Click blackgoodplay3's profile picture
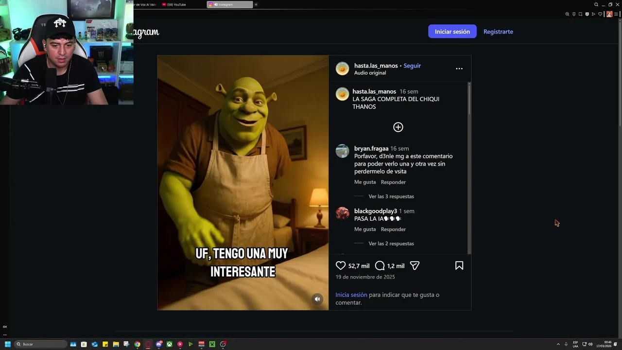This screenshot has height=350, width=622. (x=343, y=213)
